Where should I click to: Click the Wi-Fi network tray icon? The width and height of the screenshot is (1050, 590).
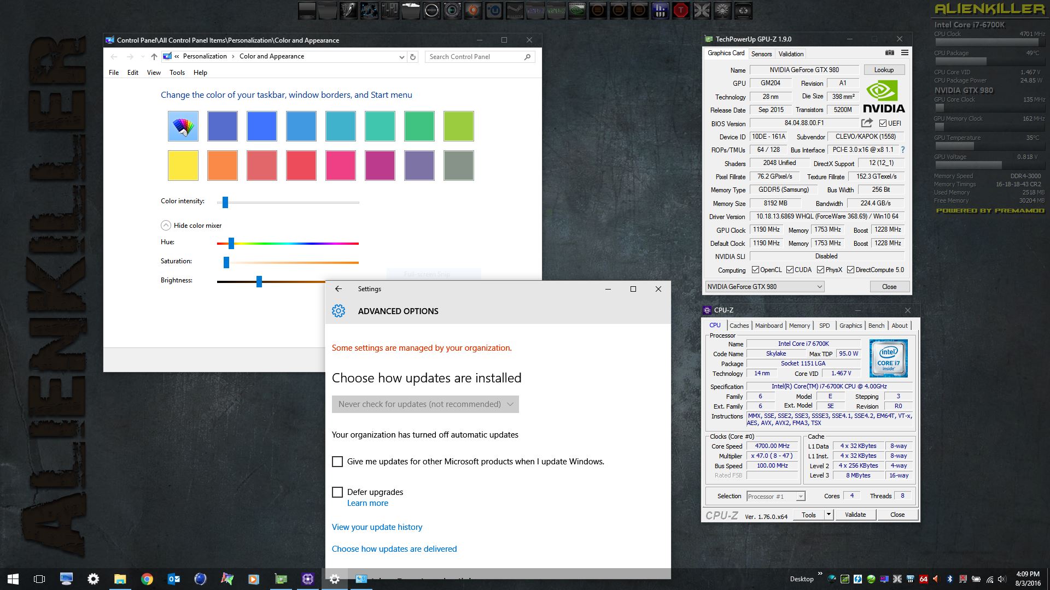click(990, 579)
